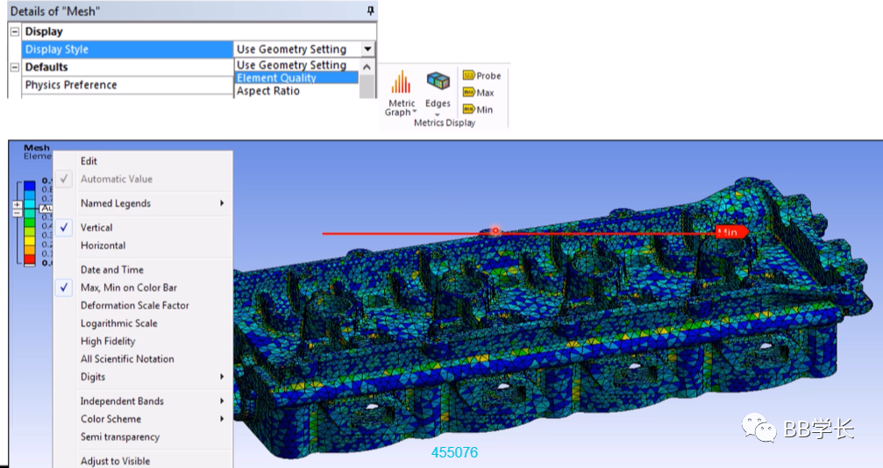Pin the Details of Mesh panel
The image size is (883, 468).
[x=370, y=11]
